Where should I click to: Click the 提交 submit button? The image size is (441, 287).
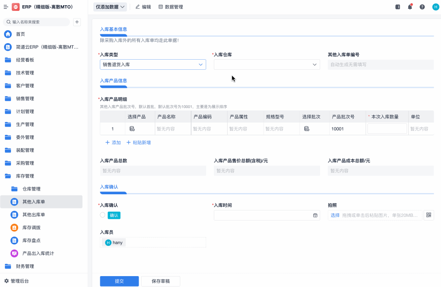point(119,281)
